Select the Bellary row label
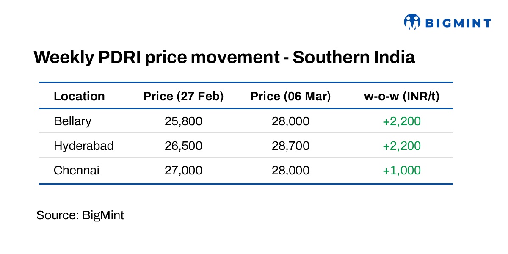The height and width of the screenshot is (254, 508). [72, 121]
